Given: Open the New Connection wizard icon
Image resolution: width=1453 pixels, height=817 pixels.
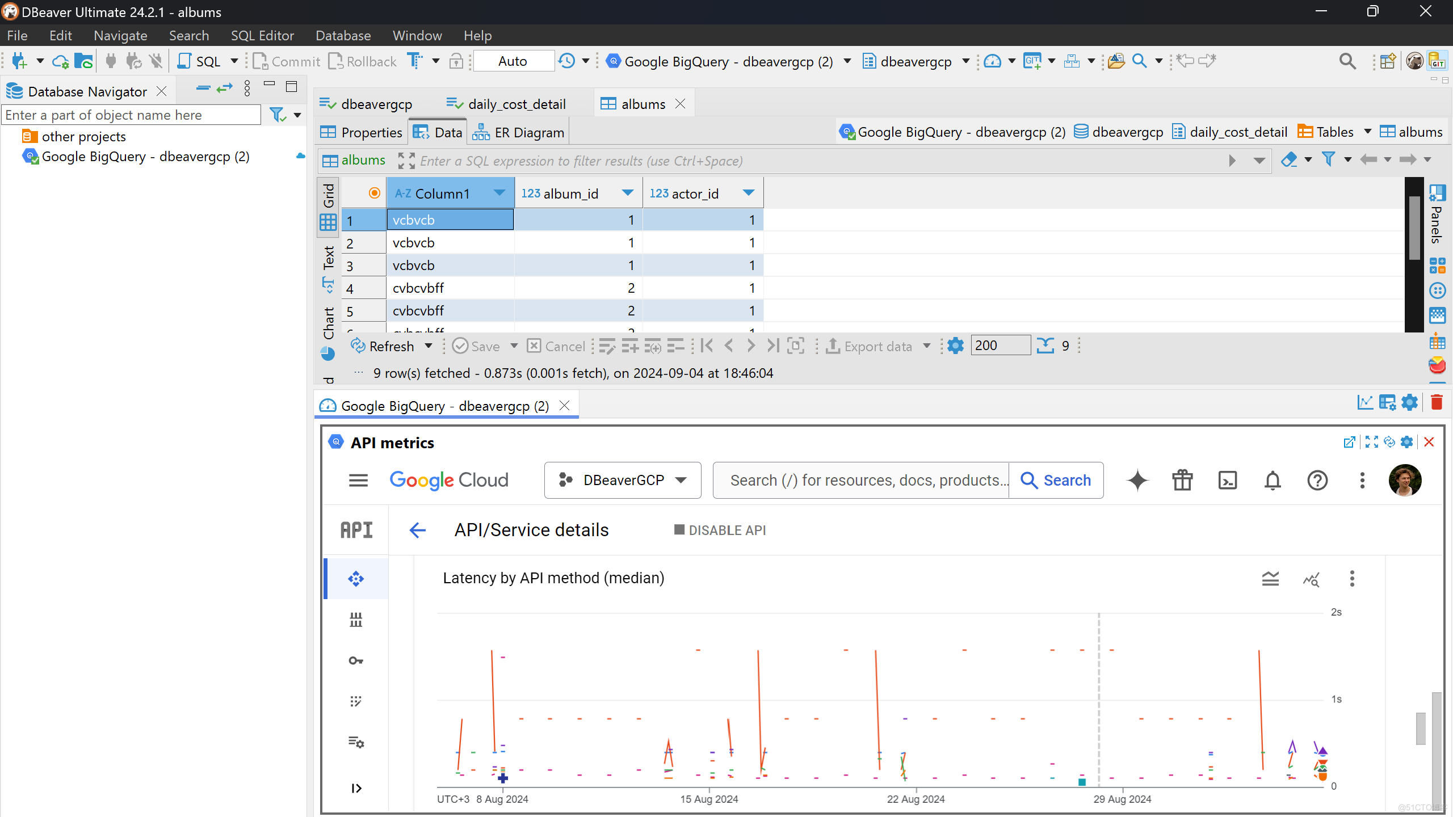Looking at the screenshot, I should (19, 61).
